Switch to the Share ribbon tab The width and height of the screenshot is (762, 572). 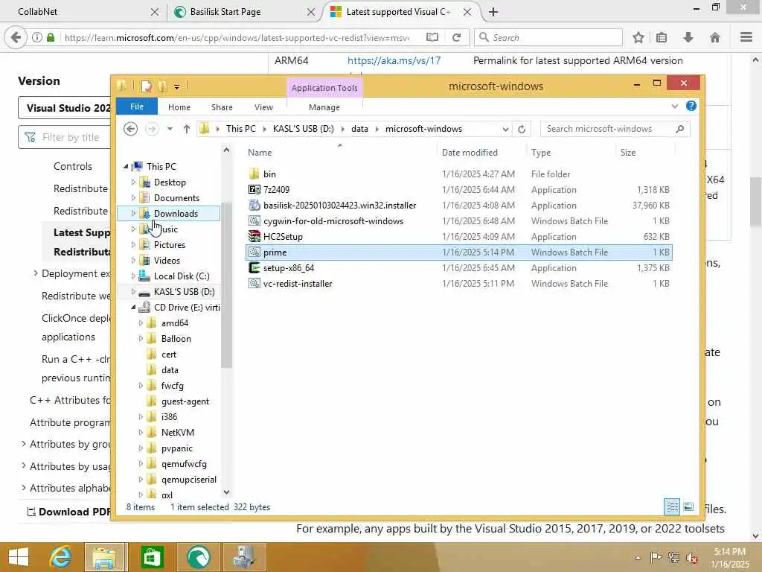tap(222, 107)
